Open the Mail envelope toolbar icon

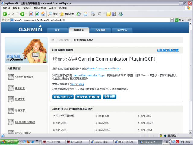85,14
